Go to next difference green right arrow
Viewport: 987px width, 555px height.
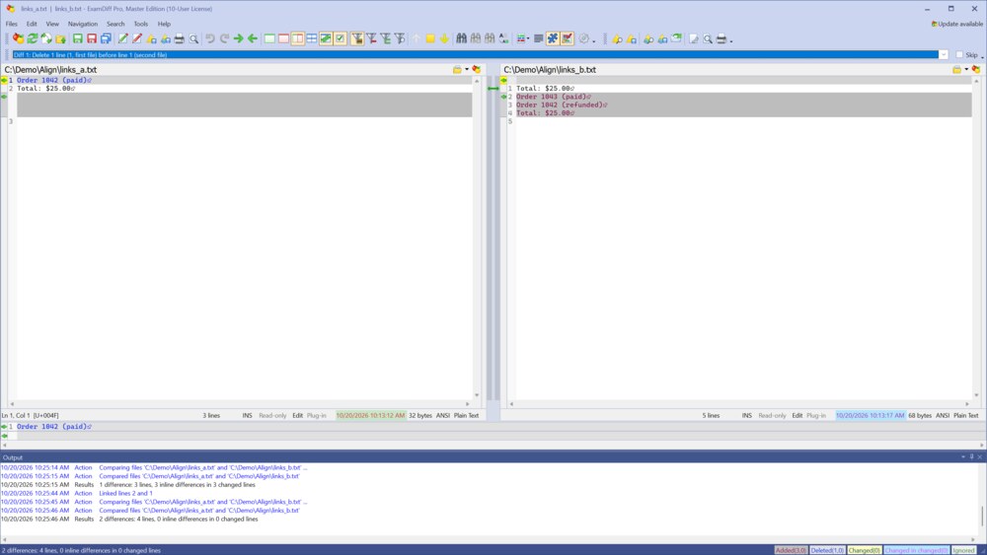click(239, 39)
